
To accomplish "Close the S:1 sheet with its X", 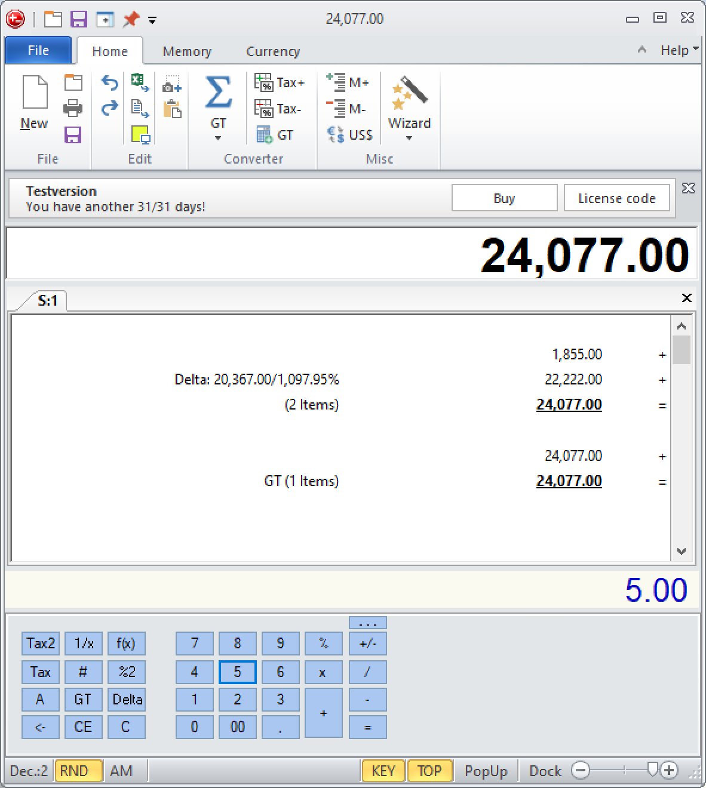I will tap(687, 298).
